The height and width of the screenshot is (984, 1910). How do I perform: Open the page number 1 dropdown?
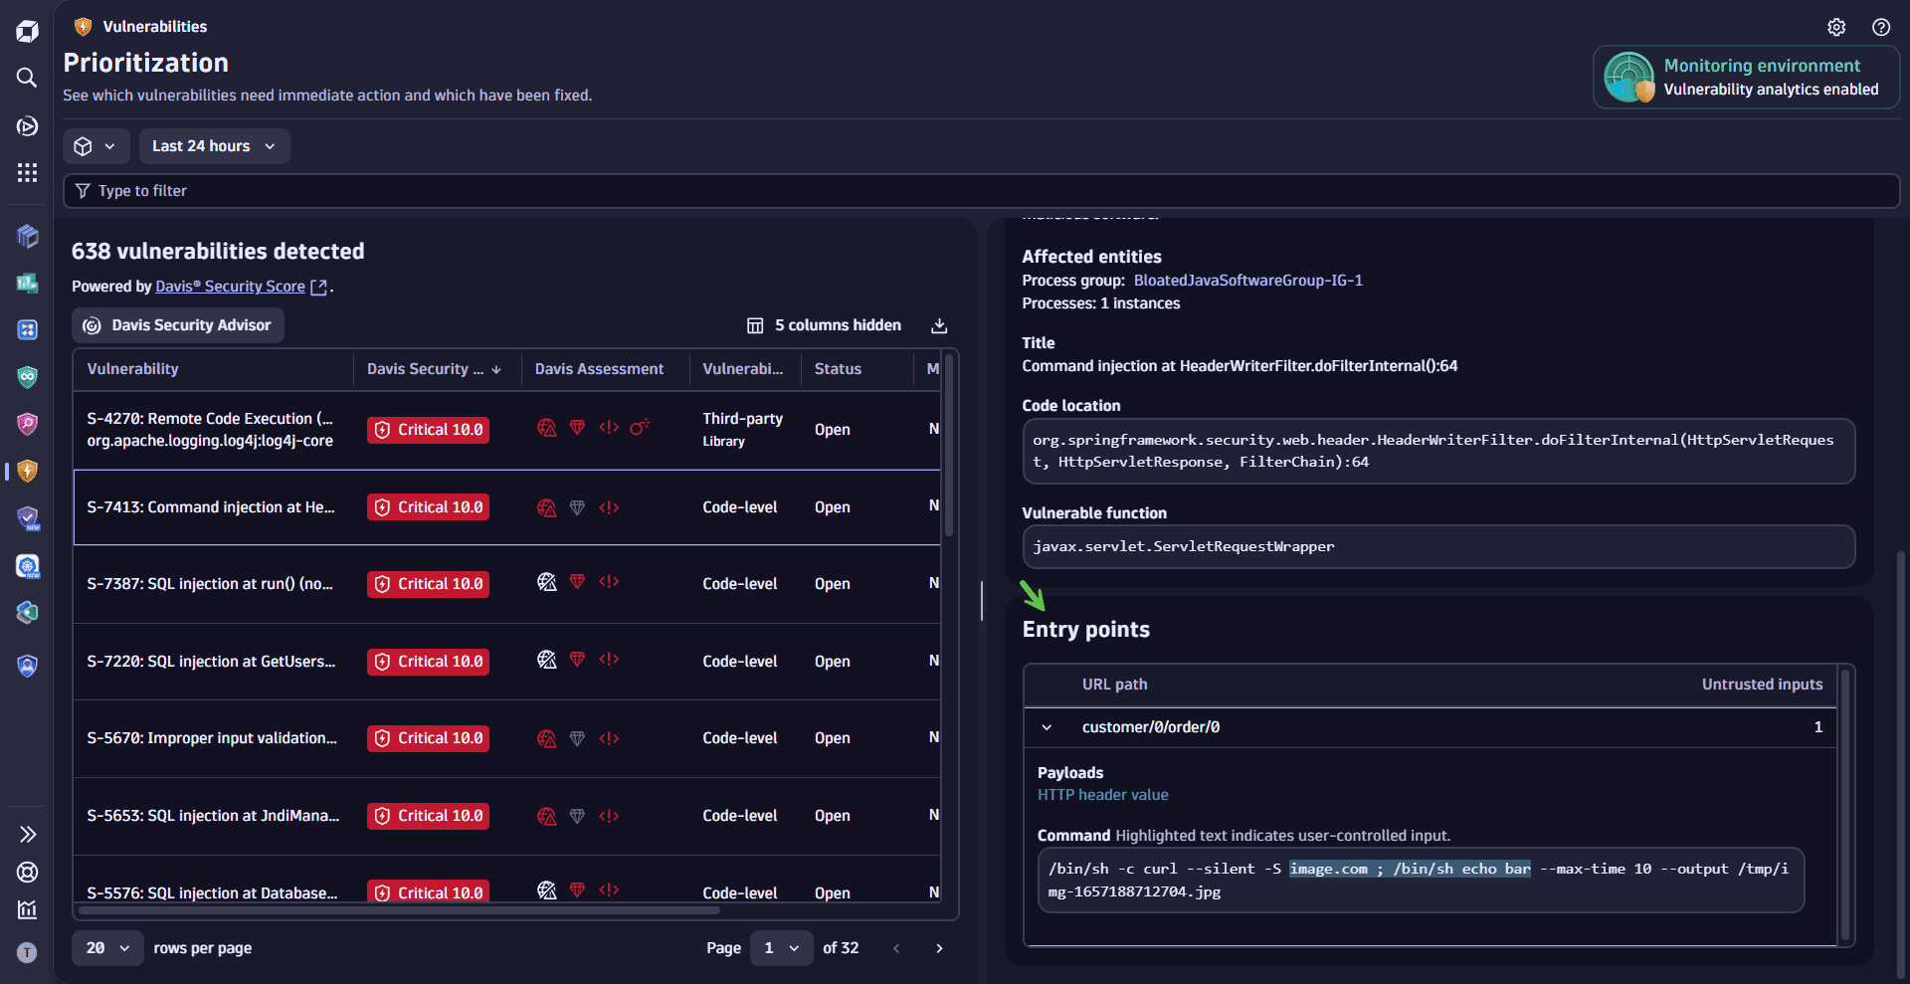point(781,948)
